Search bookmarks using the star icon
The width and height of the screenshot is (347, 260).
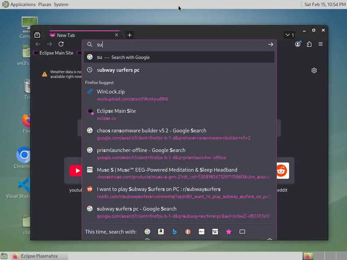[x=229, y=232]
